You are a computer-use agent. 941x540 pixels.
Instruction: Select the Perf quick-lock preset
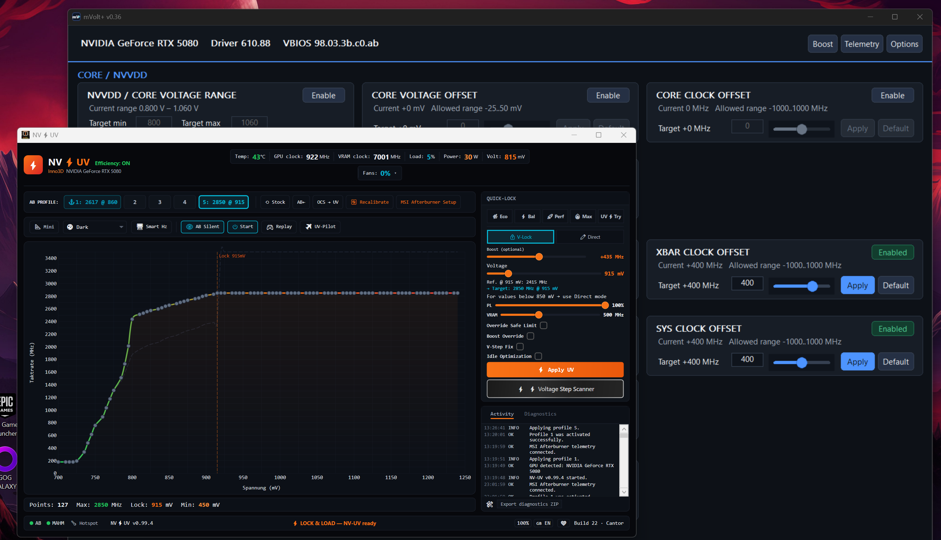556,216
